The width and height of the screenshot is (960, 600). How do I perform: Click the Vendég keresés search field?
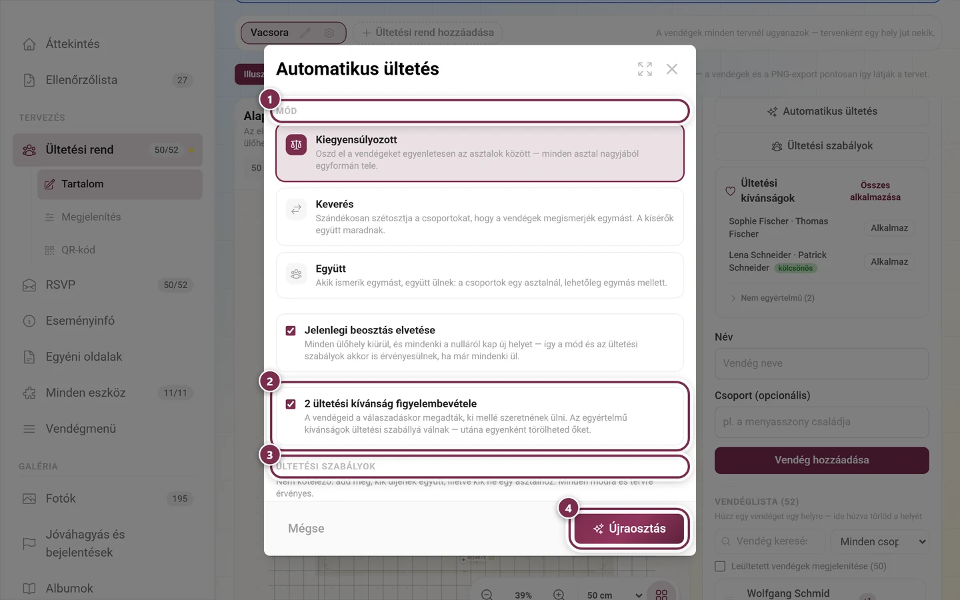coord(770,541)
